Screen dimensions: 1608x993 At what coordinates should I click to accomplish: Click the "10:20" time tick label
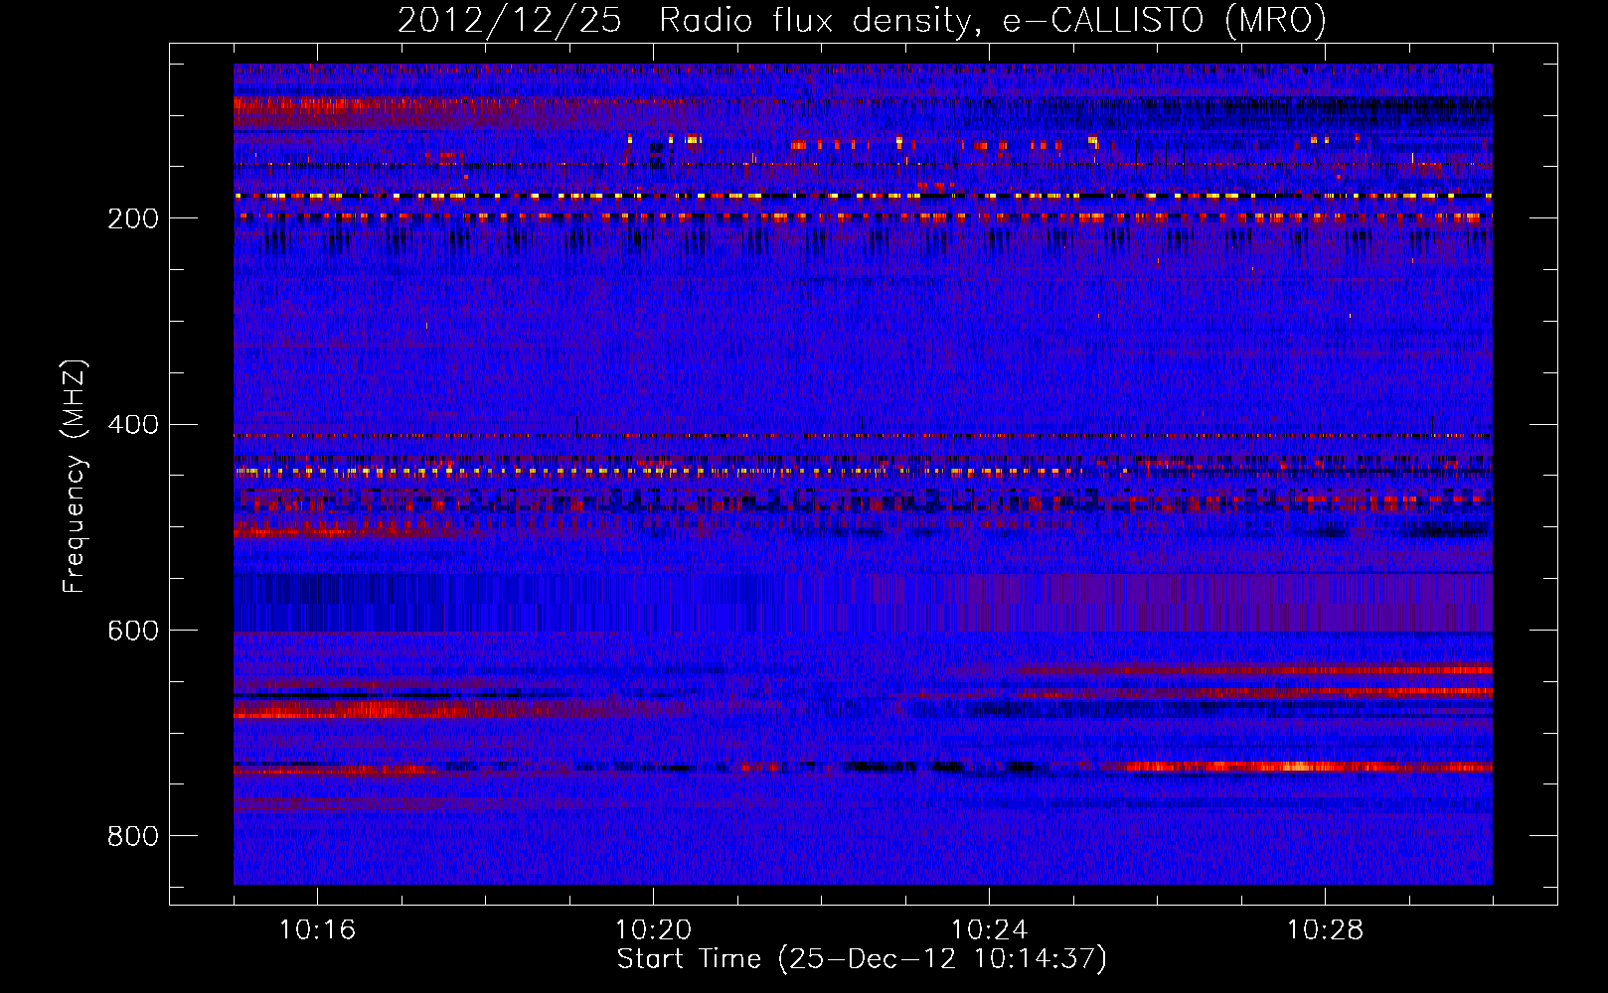pos(653,930)
